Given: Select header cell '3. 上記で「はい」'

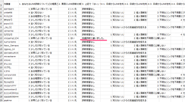Looking at the screenshot, I should click(x=91, y=4).
